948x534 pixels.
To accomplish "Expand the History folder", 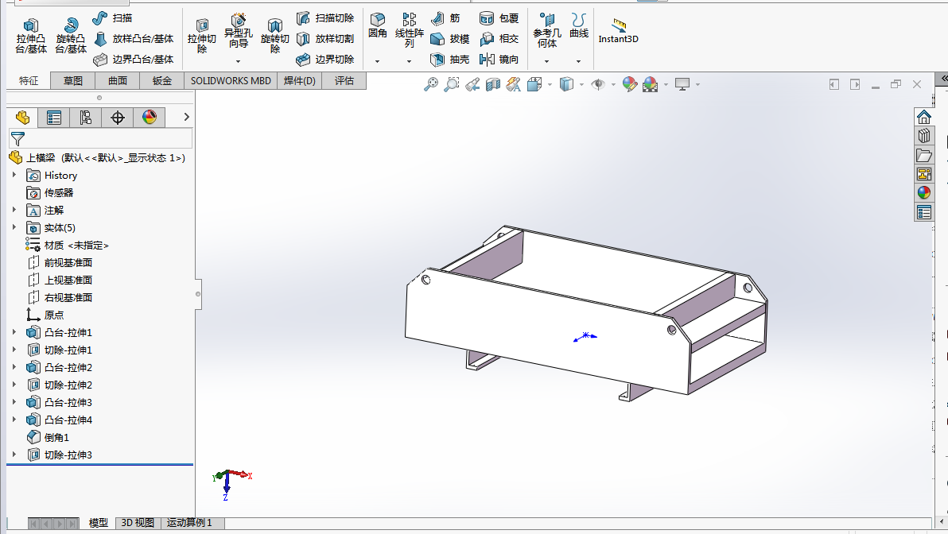I will click(14, 175).
